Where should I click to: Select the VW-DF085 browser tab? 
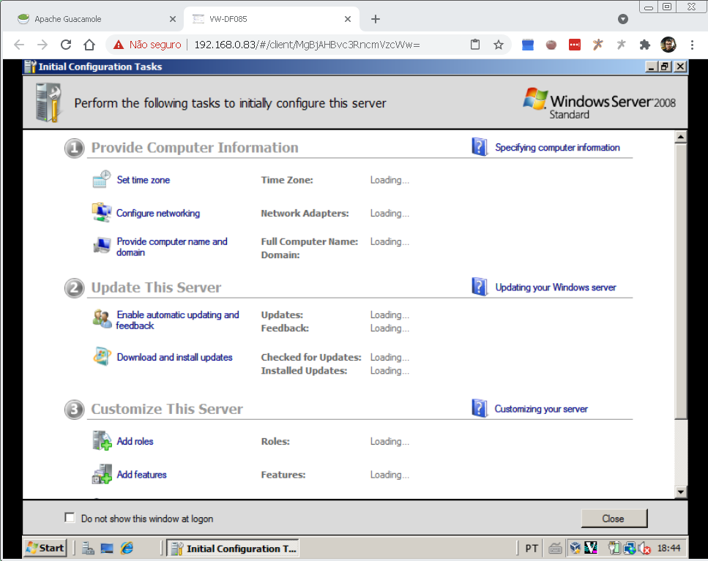271,19
